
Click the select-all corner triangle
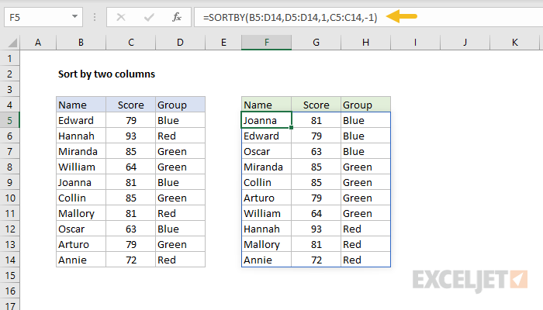(12, 42)
